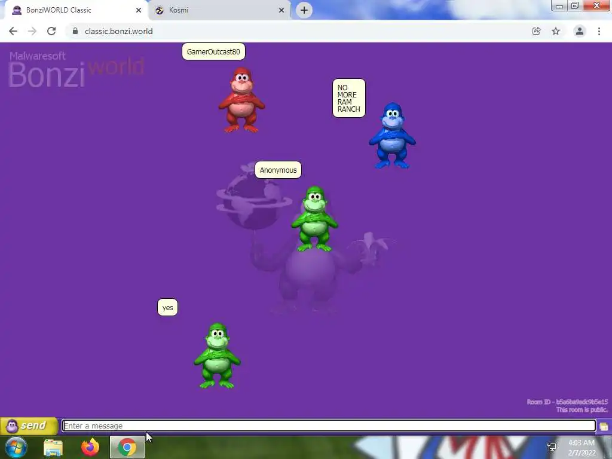Image resolution: width=612 pixels, height=459 pixels.
Task: Reload the classic.bonzi.world page
Action: (51, 31)
